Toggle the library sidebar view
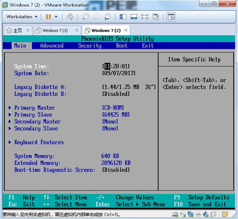Image resolution: width=238 pixels, height=219 pixels. [123, 17]
